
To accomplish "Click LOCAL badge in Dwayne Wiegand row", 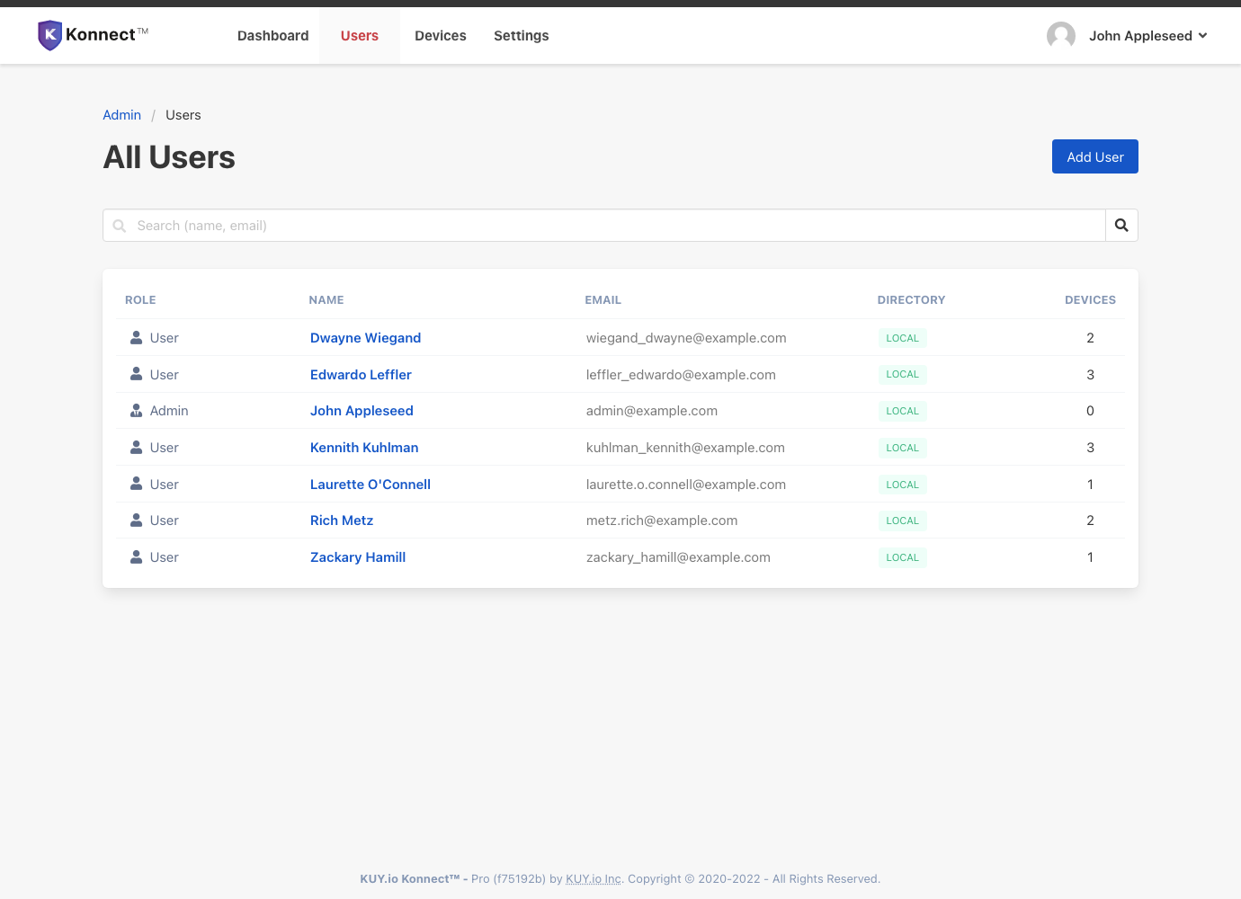I will point(903,338).
